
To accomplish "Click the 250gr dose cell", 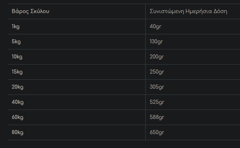I will point(193,72).
